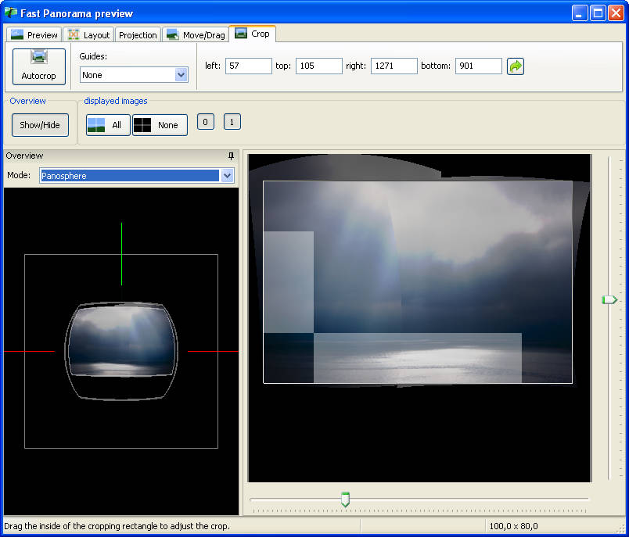629x537 pixels.
Task: Pin the Overview panel using pin icon
Action: coord(231,156)
